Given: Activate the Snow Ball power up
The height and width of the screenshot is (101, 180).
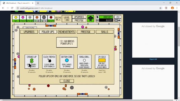Looking at the screenshot, I should tap(84, 62).
